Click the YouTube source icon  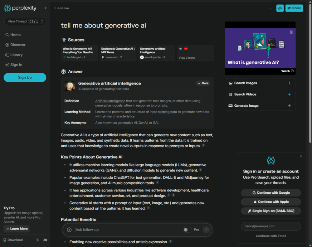186,49
